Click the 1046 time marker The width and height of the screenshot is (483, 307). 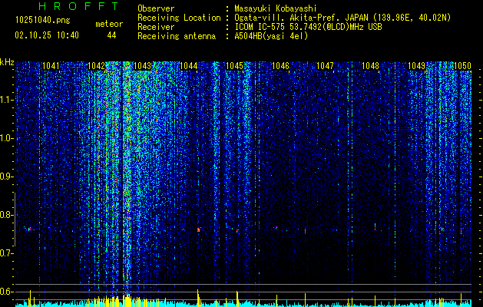pyautogui.click(x=280, y=66)
